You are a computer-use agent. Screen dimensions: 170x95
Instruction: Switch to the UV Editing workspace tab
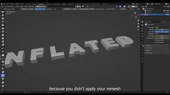pos(48,4)
